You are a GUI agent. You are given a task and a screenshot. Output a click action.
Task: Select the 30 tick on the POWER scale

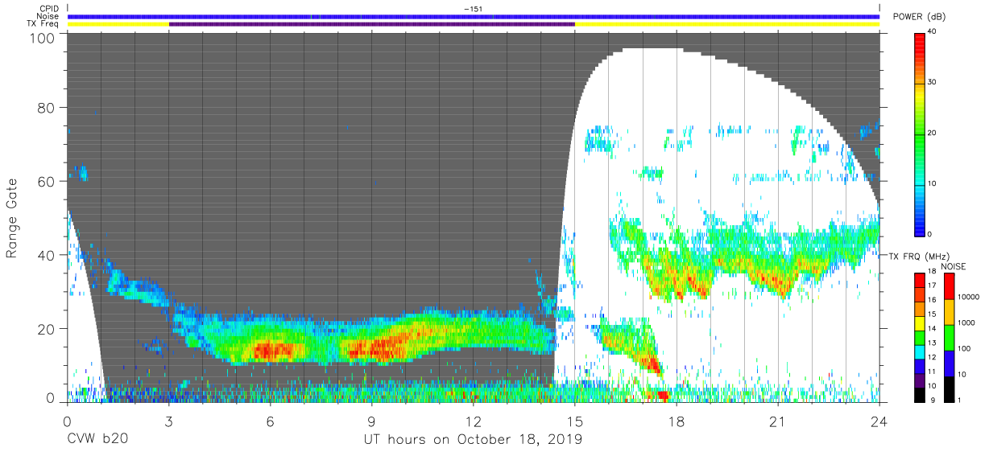coord(933,82)
